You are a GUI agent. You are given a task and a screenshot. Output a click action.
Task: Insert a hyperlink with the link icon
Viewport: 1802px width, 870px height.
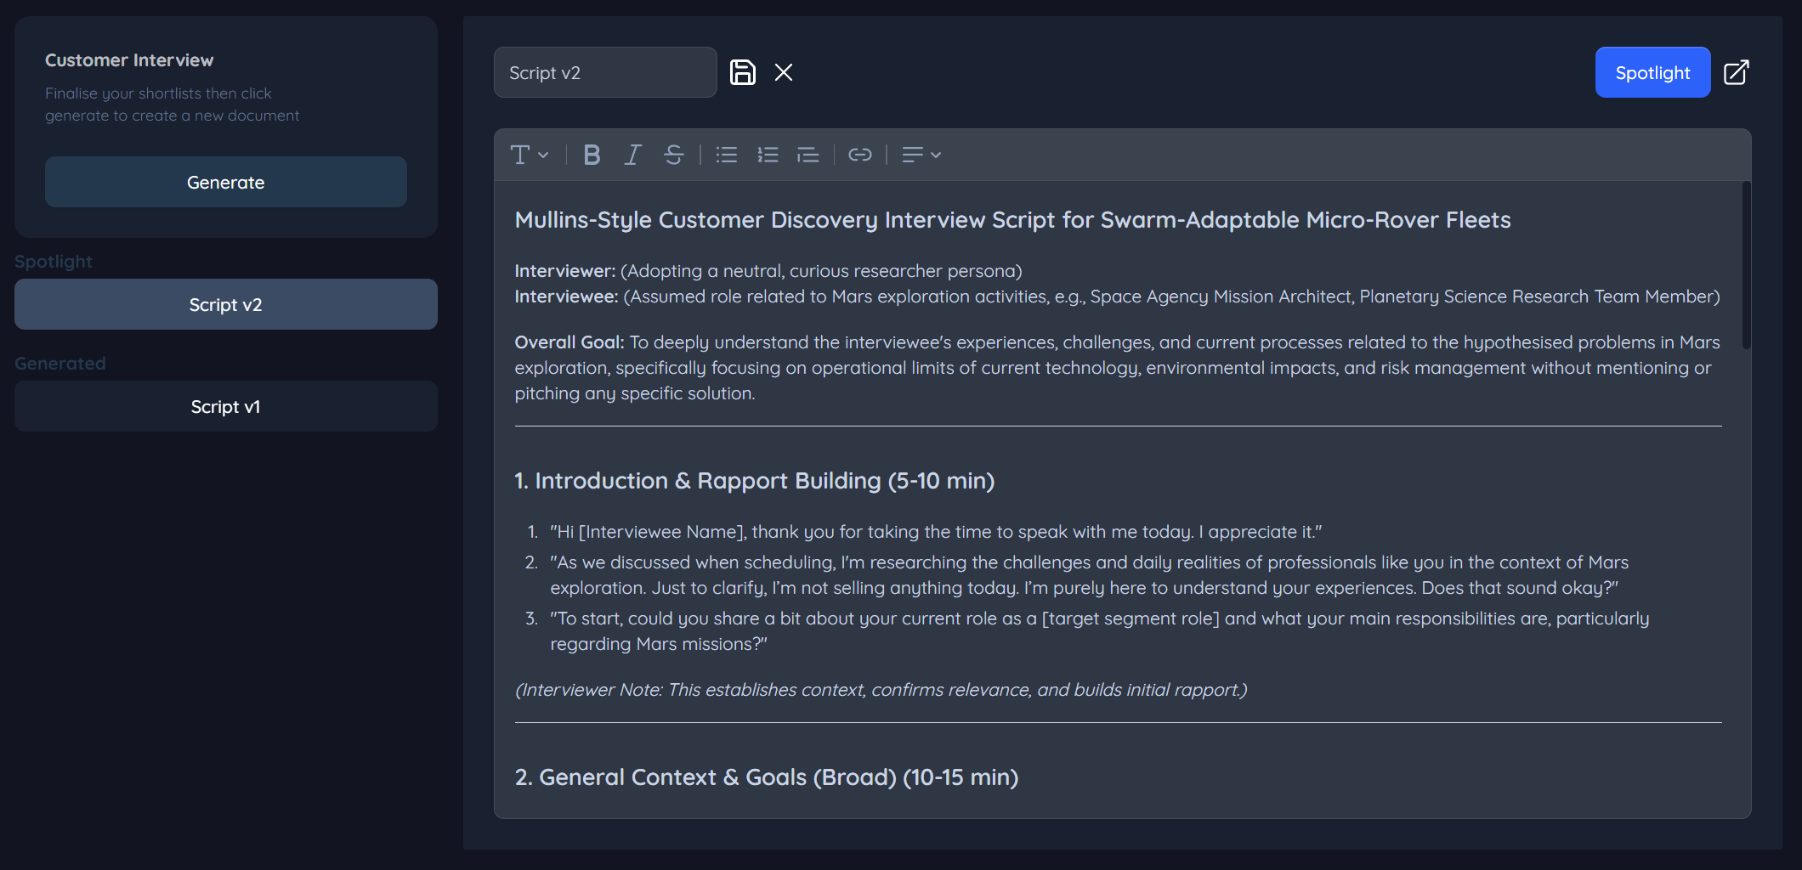[860, 155]
